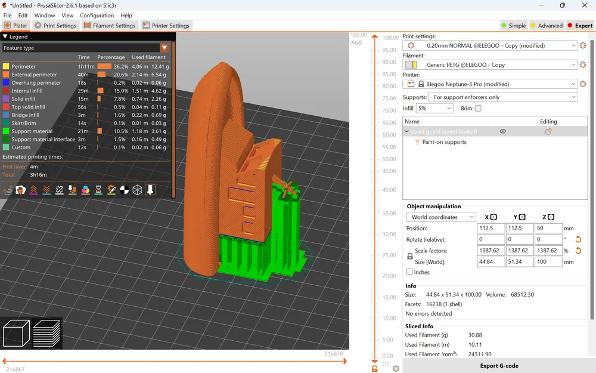Open the Window menu
The height and width of the screenshot is (373, 596).
(x=45, y=16)
